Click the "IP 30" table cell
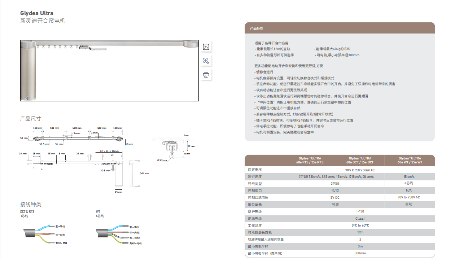Screen dimensions: 455x259 (360, 211)
